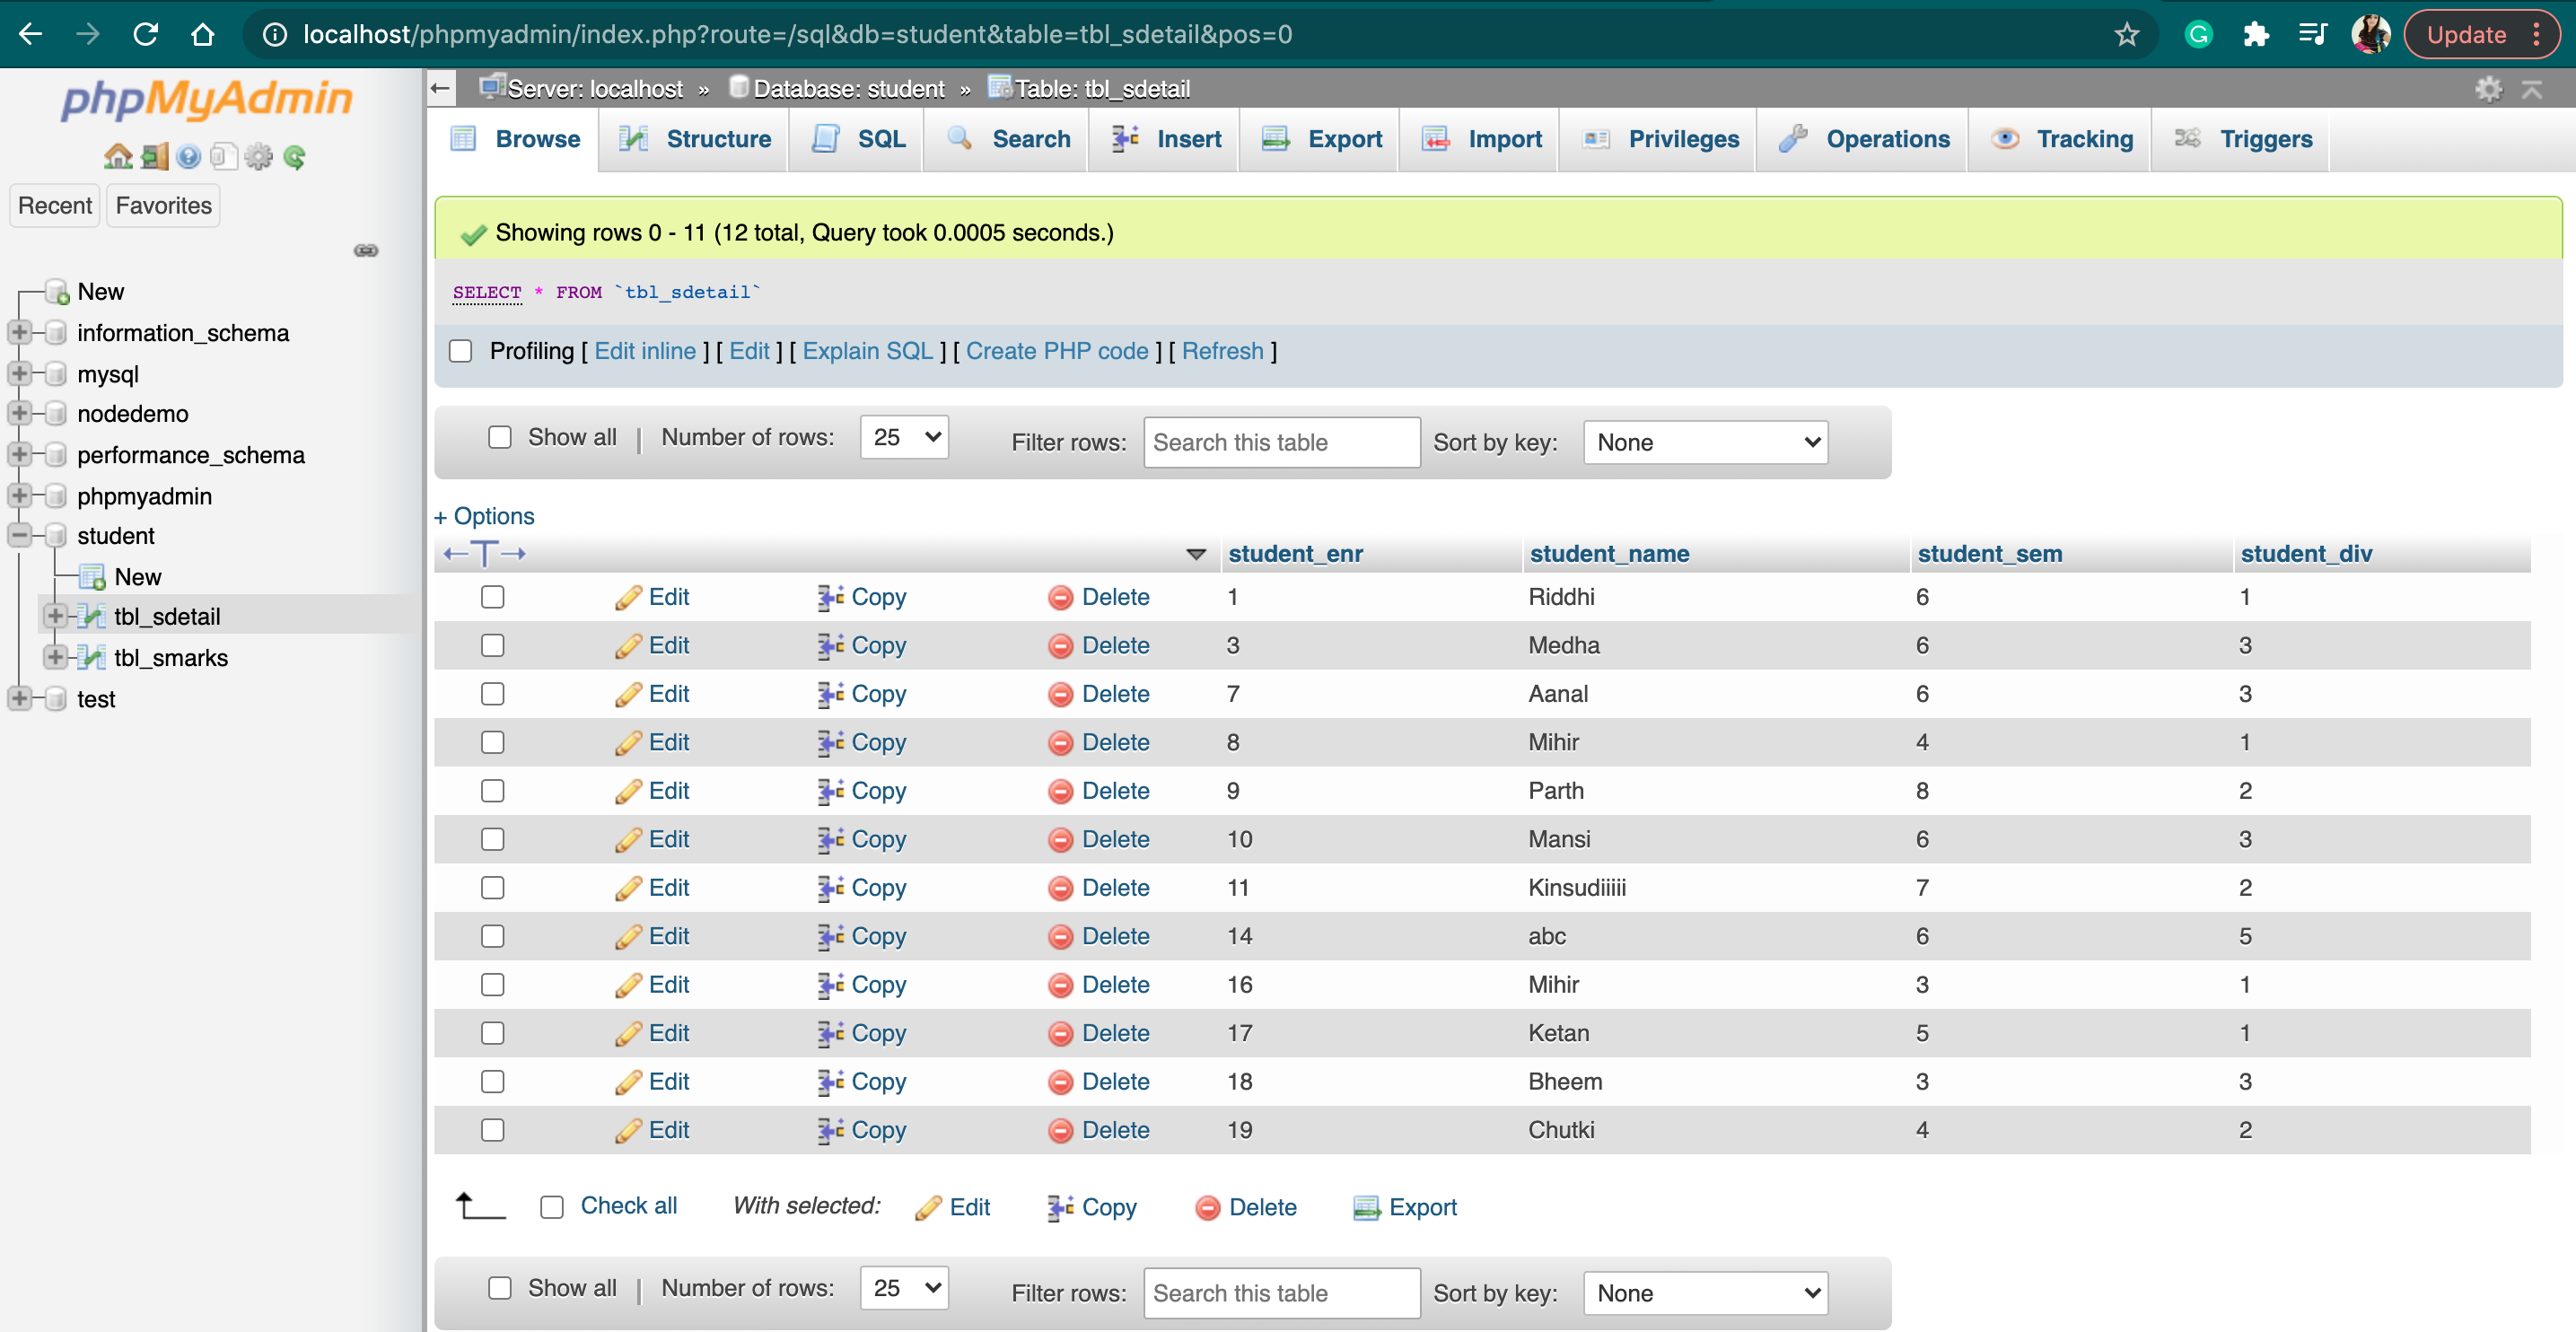Expand the information_schema database node

tap(19, 332)
